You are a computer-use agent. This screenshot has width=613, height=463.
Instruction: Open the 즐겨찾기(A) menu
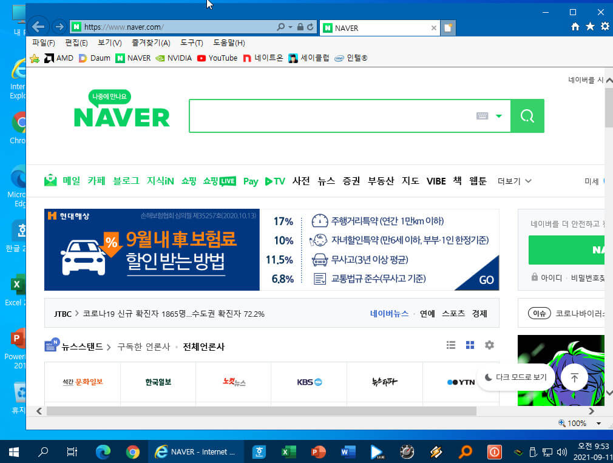[x=151, y=43]
